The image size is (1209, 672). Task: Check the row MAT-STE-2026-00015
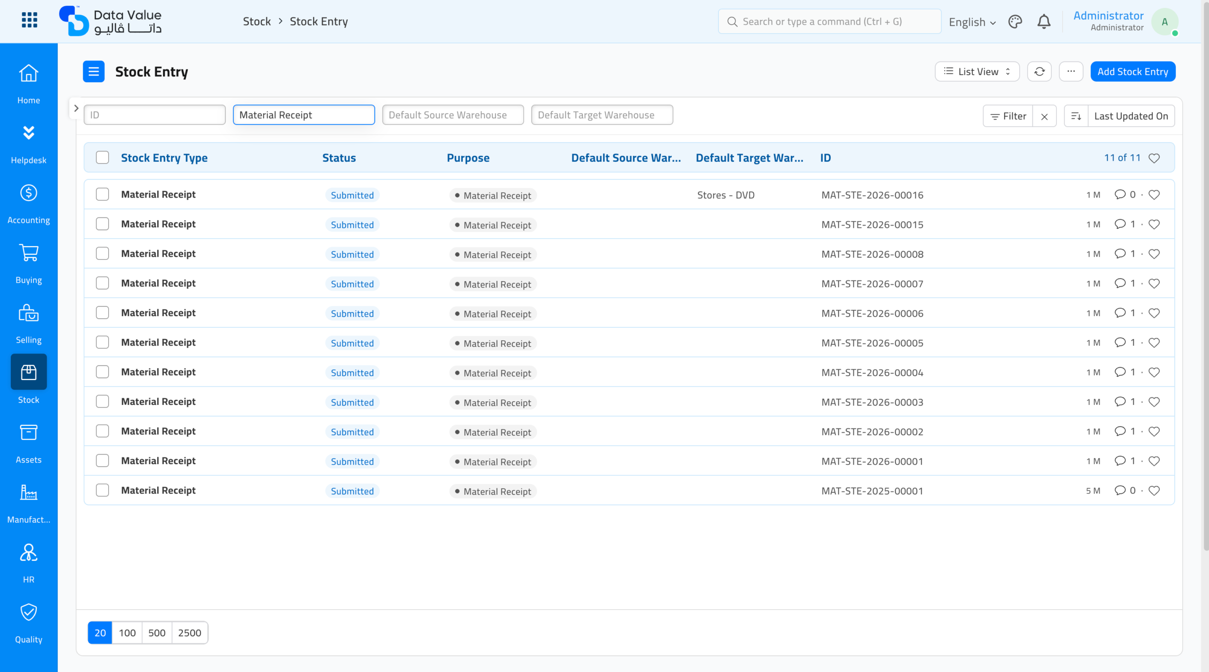(102, 224)
